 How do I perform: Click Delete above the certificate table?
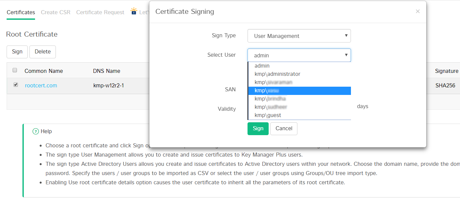(x=43, y=52)
